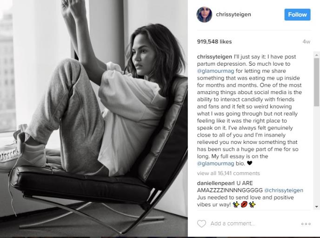320x238 pixels.
Task: Click chrissyteigen username in caption
Action: [x=214, y=56]
